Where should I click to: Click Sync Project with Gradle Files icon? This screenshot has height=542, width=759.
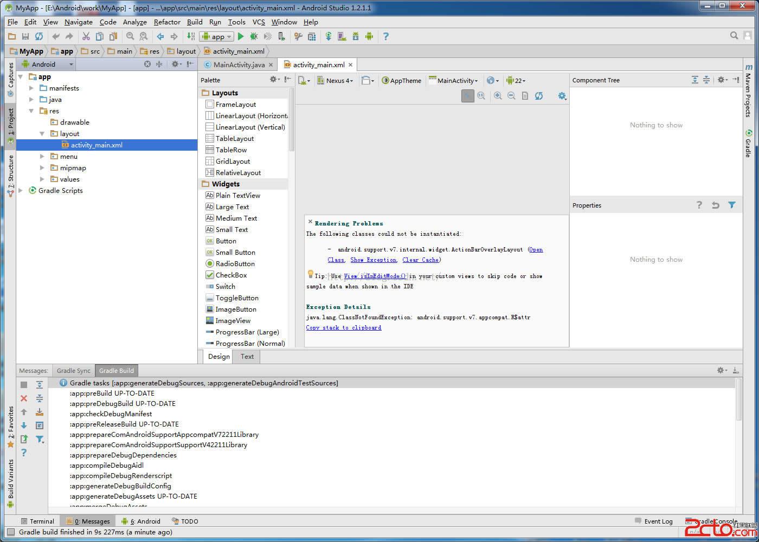[329, 36]
